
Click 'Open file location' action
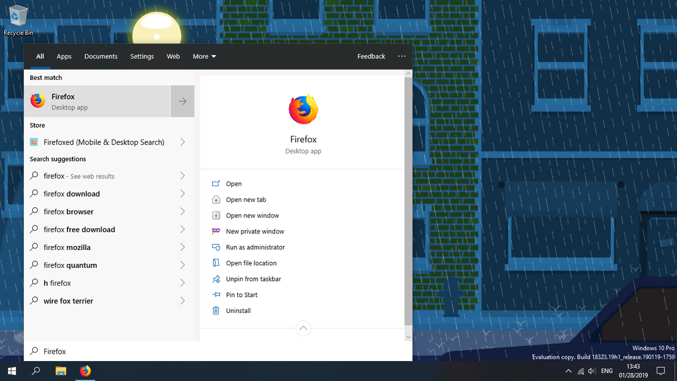pyautogui.click(x=251, y=263)
